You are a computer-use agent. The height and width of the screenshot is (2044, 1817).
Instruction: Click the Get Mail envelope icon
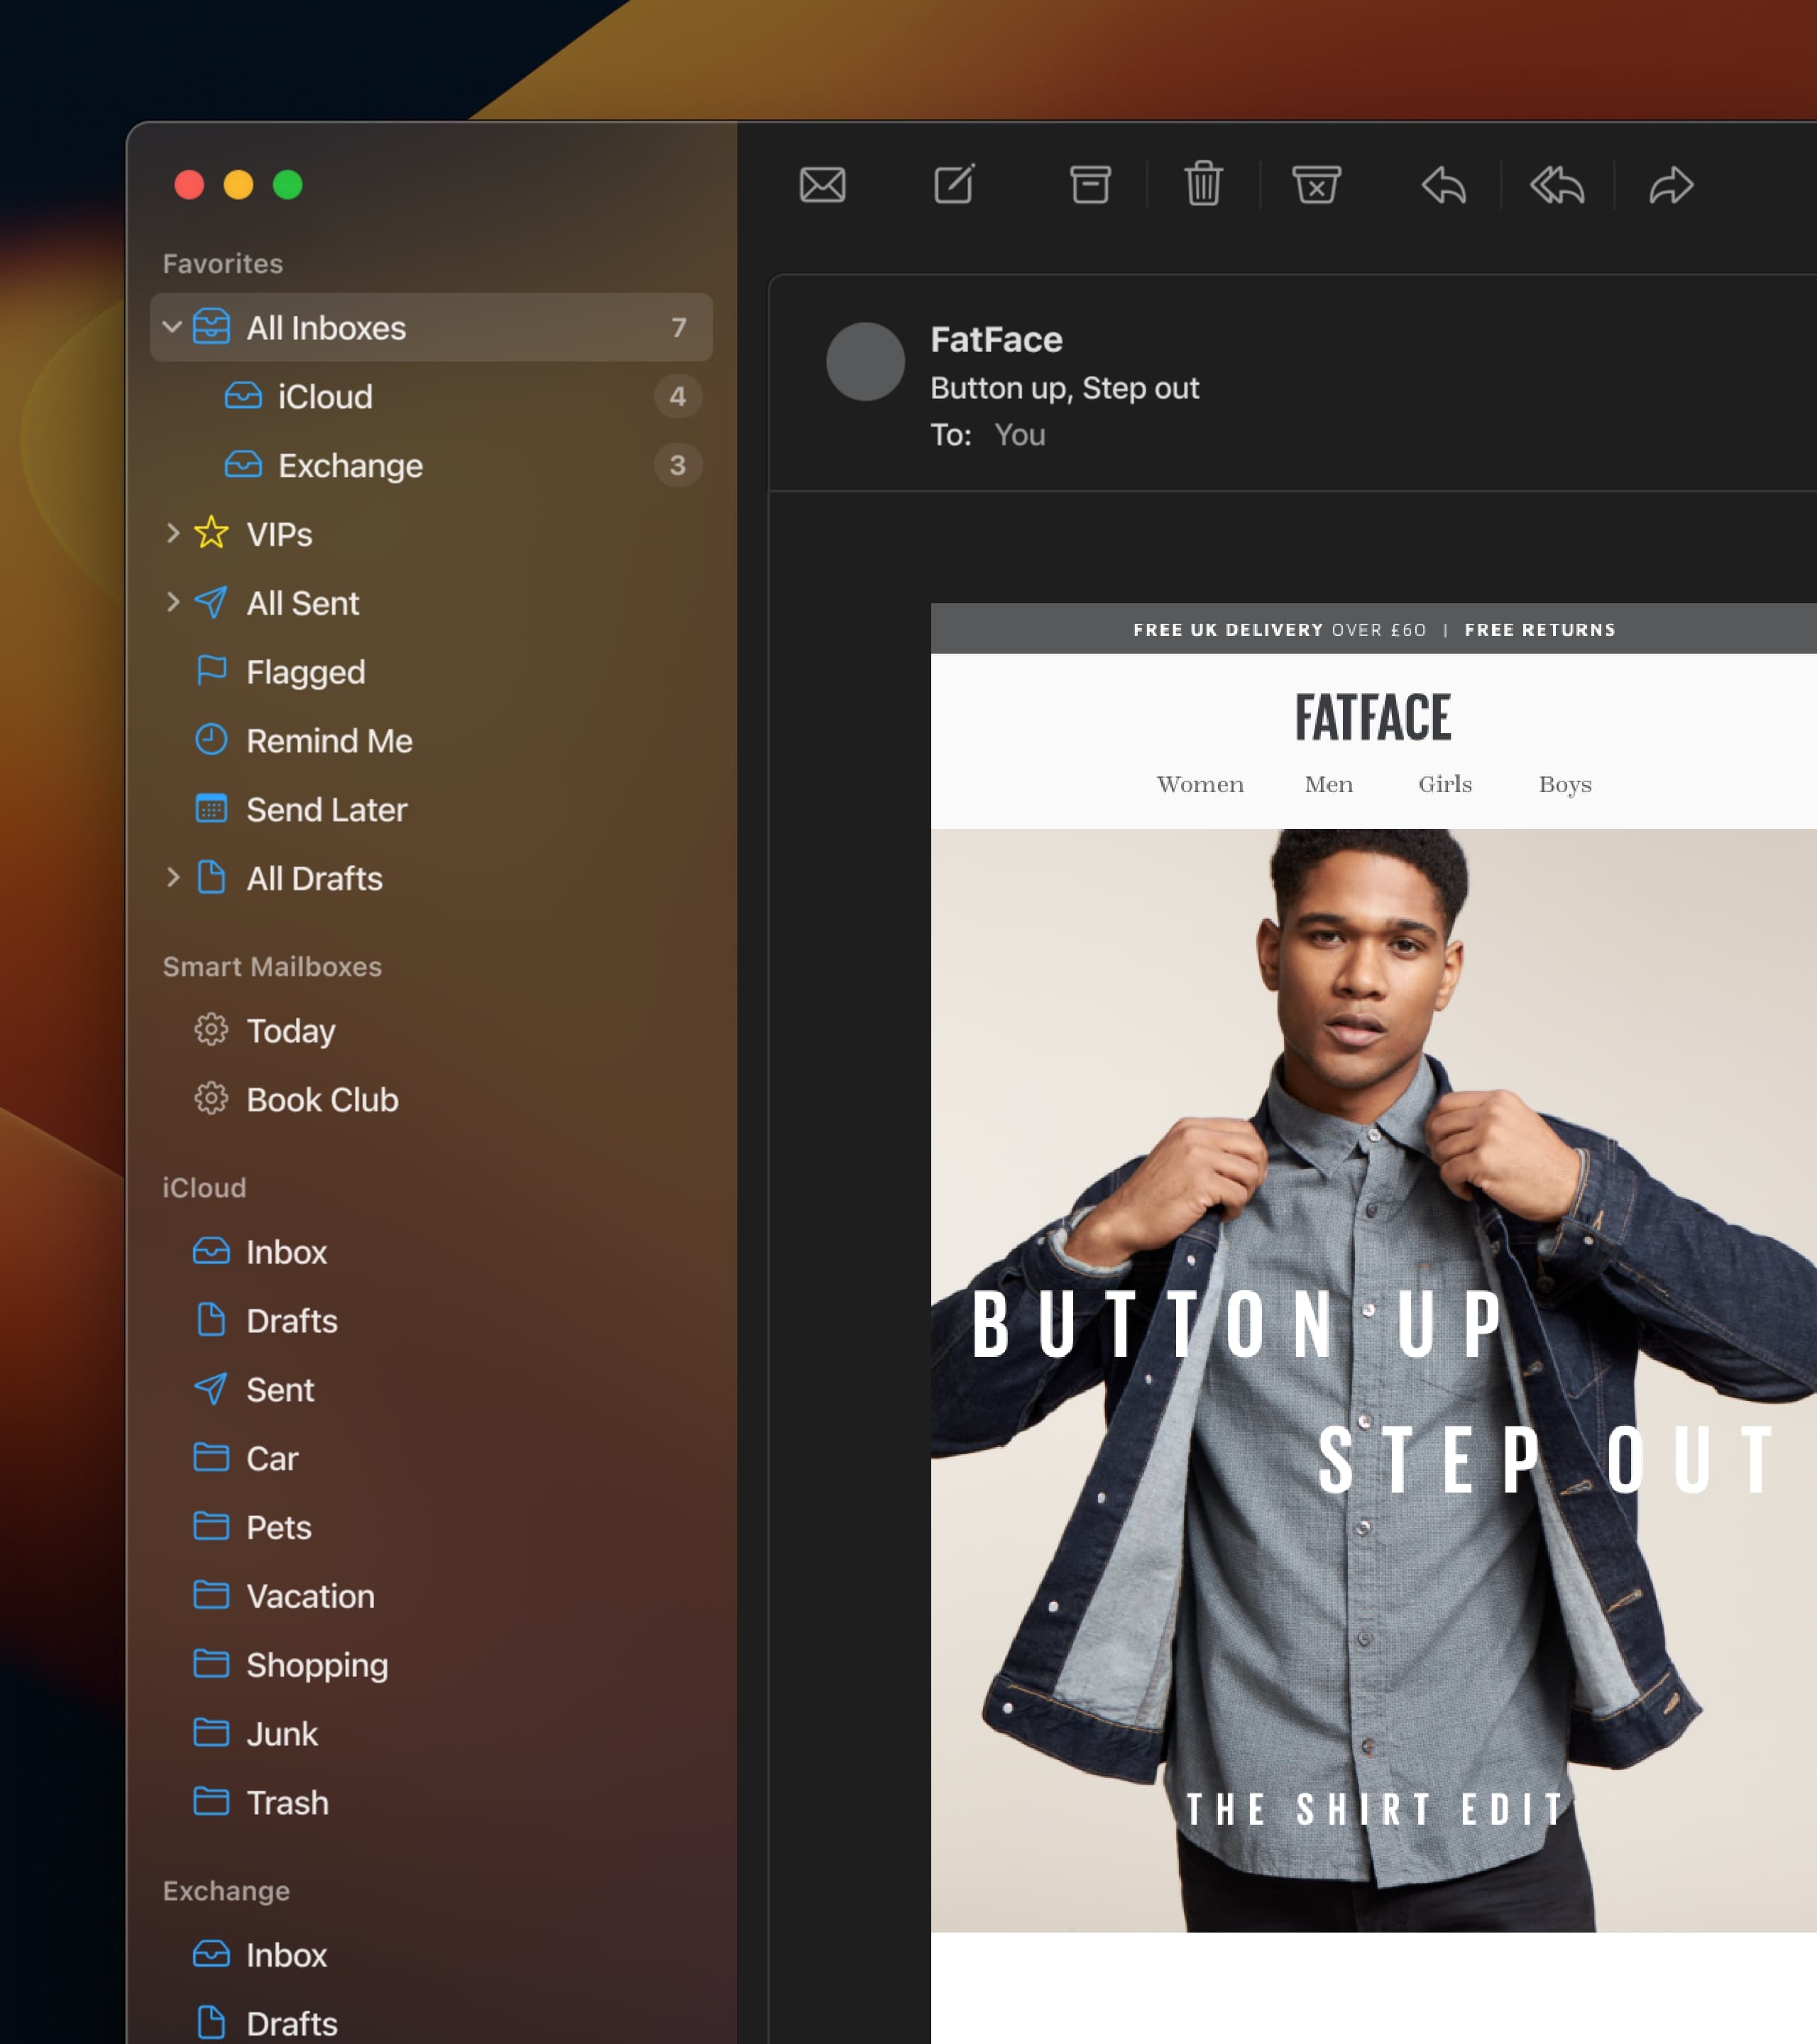[x=822, y=185]
